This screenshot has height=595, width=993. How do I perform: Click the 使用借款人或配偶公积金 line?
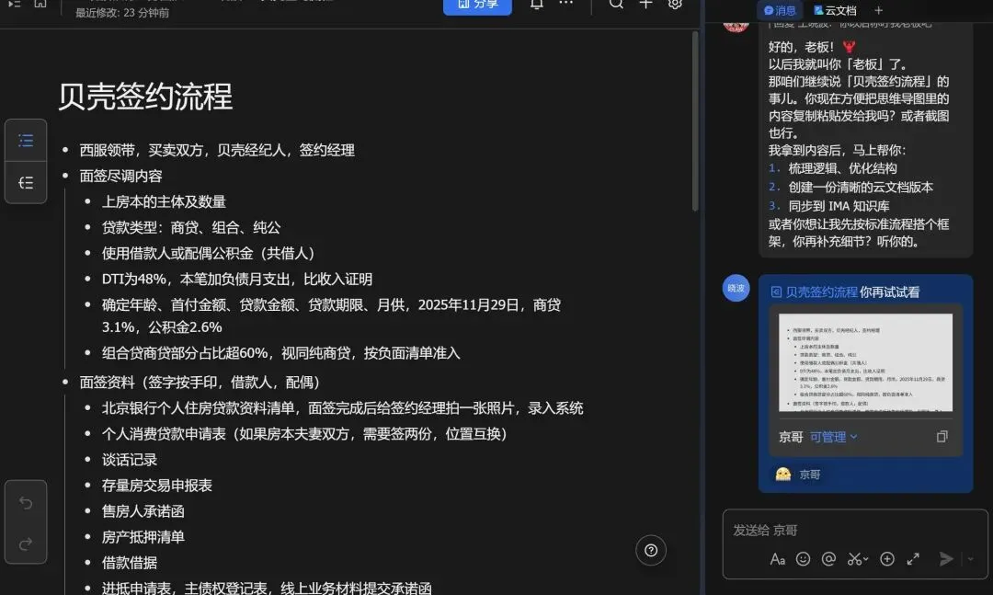pos(209,254)
